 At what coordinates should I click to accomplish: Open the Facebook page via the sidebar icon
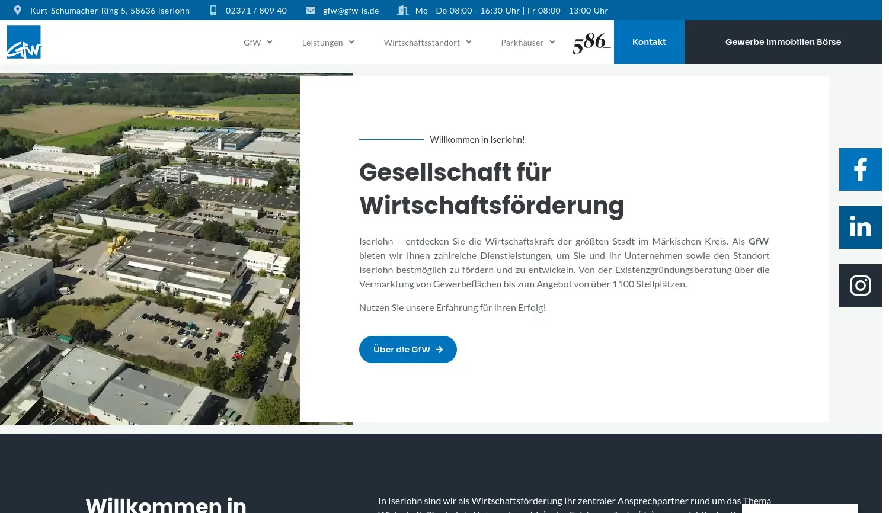860,169
